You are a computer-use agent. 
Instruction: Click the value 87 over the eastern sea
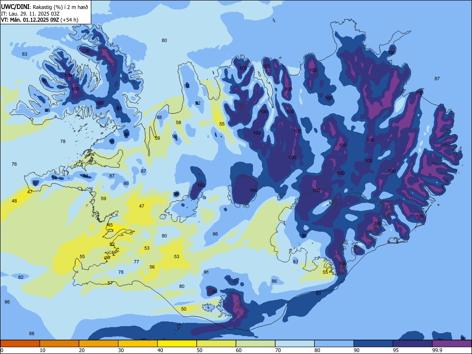point(437,78)
